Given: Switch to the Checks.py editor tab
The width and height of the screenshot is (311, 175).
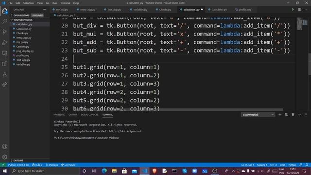Looking at the screenshot, I should (x=165, y=10).
